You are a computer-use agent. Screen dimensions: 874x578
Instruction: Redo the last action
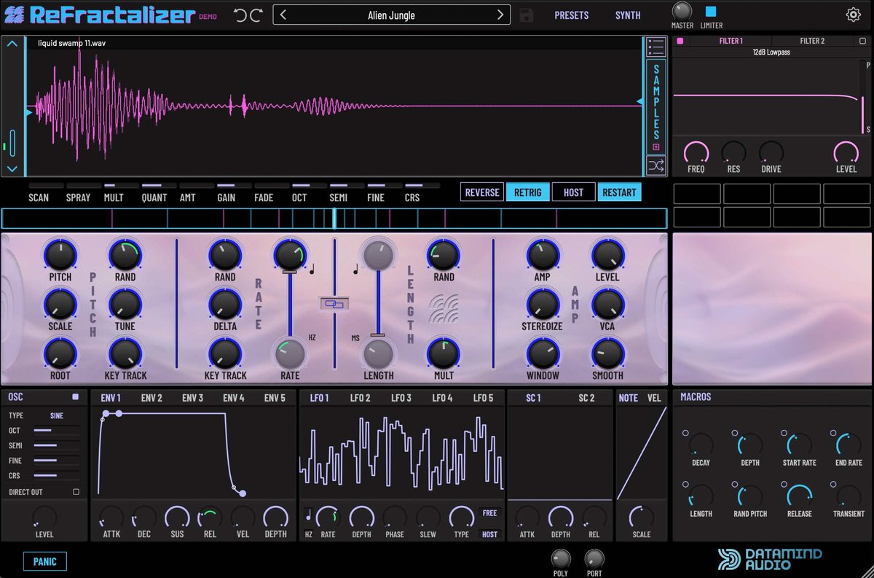(x=255, y=14)
